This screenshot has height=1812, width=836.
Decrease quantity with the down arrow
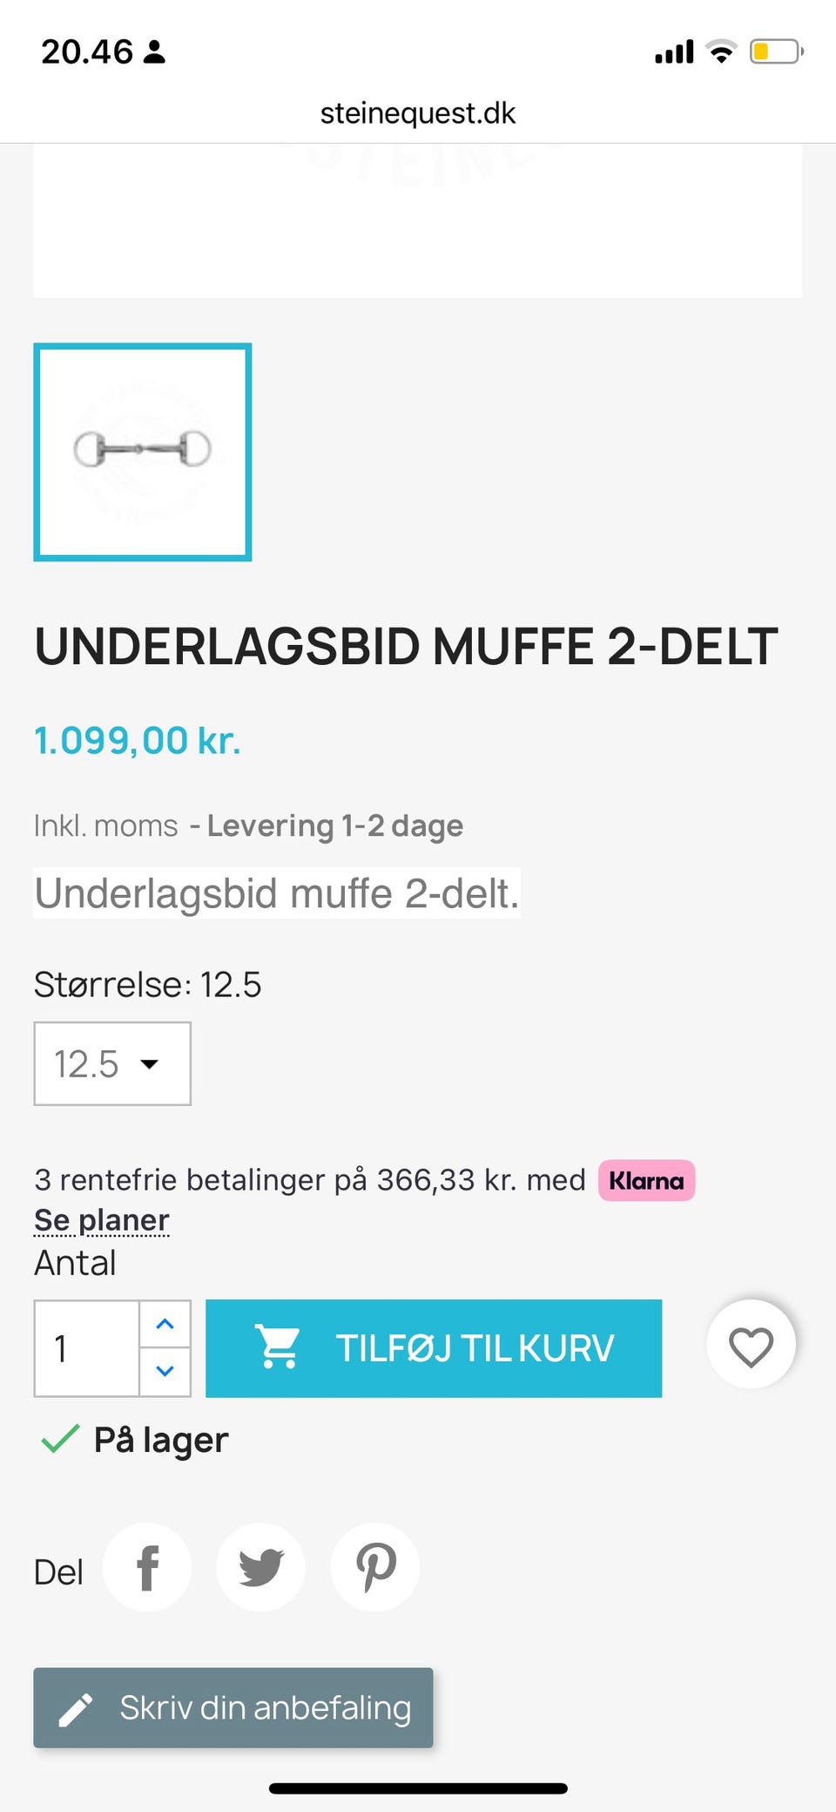click(165, 1371)
